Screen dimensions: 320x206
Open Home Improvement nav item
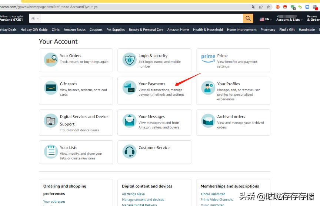[x=241, y=30]
